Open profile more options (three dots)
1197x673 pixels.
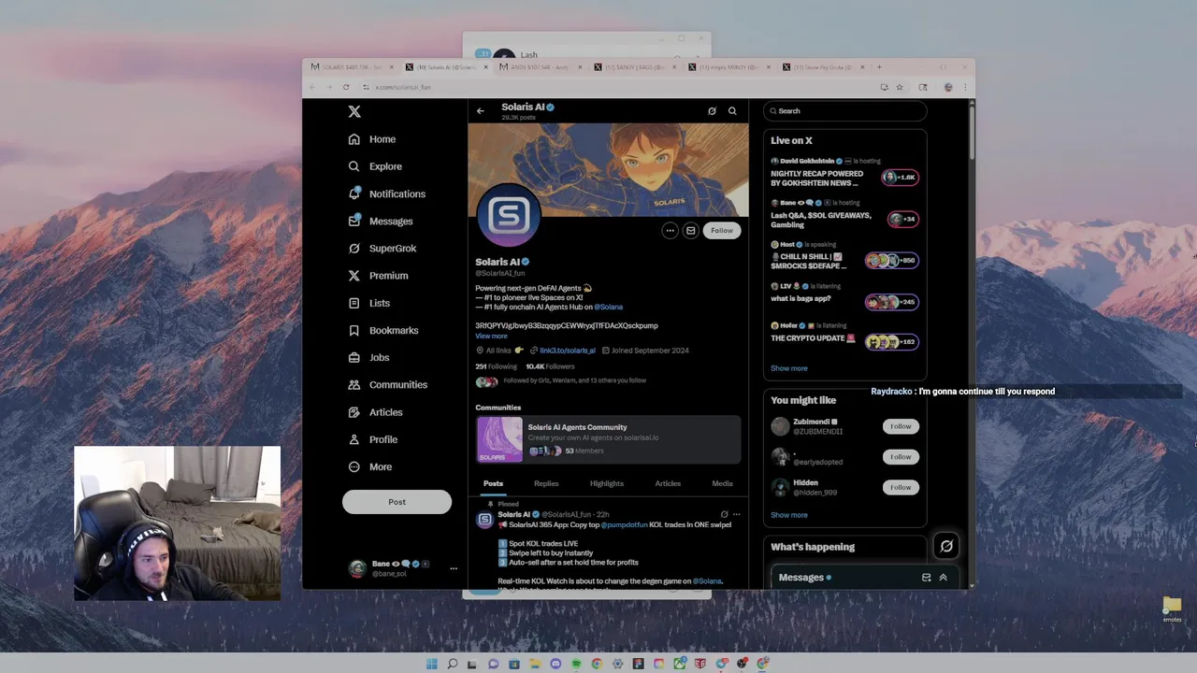point(670,231)
